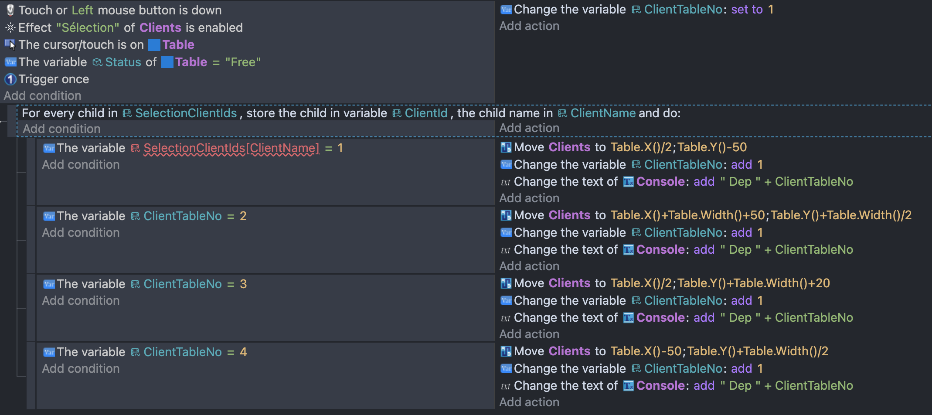Click the expression Table.X()-50;Table.Y()+Table.Width()/2

click(x=719, y=351)
